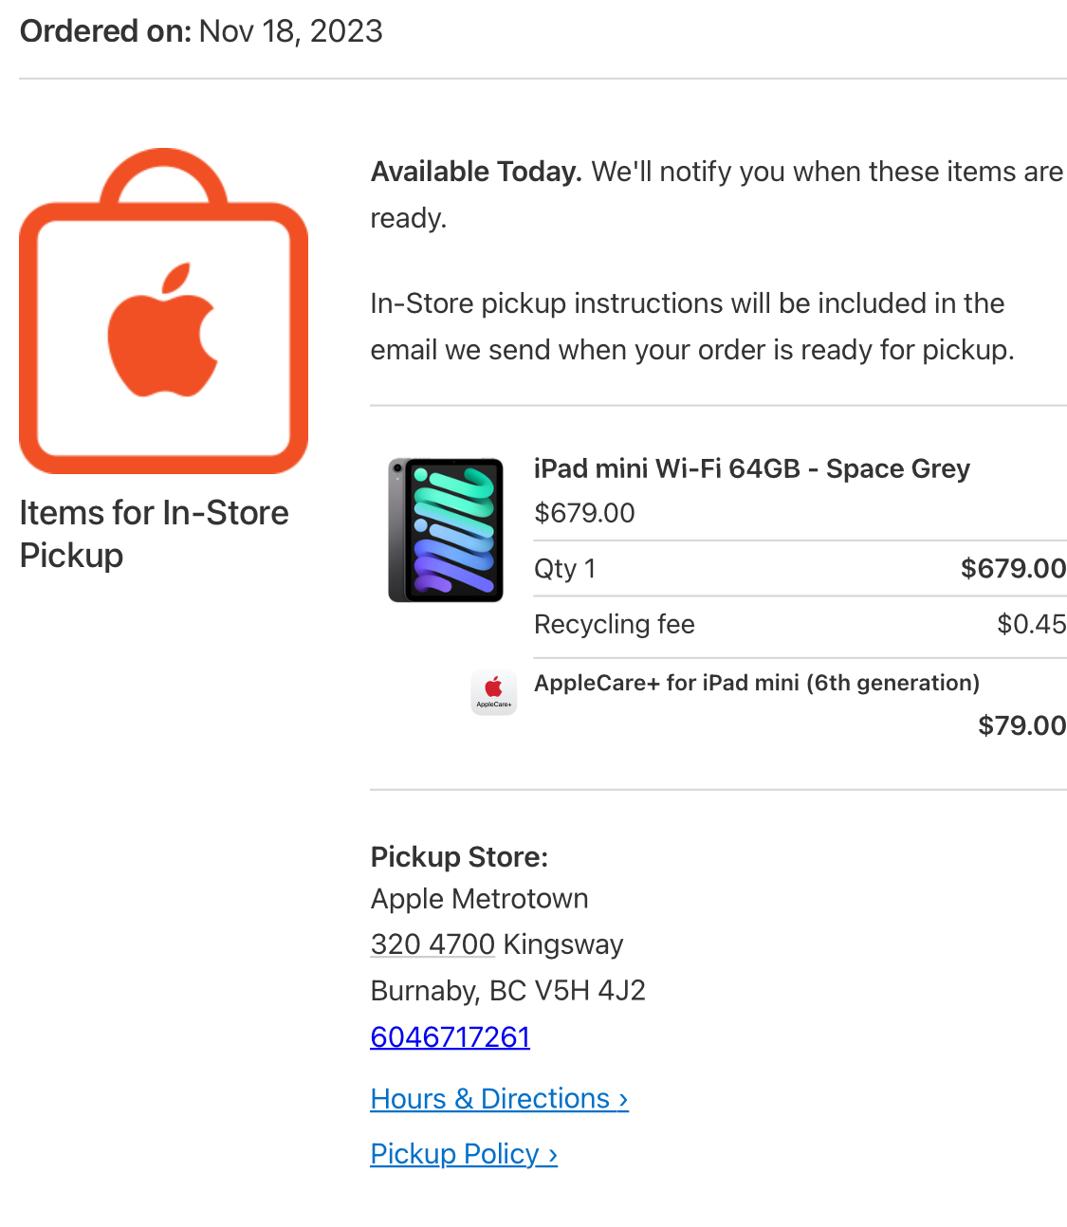Click the underlined 320 4700 address
The width and height of the screenshot is (1067, 1227).
pos(432,944)
